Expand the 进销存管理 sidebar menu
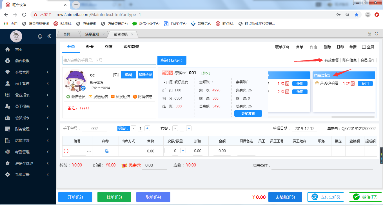Screen dimensions: 383x205 coord(28,163)
